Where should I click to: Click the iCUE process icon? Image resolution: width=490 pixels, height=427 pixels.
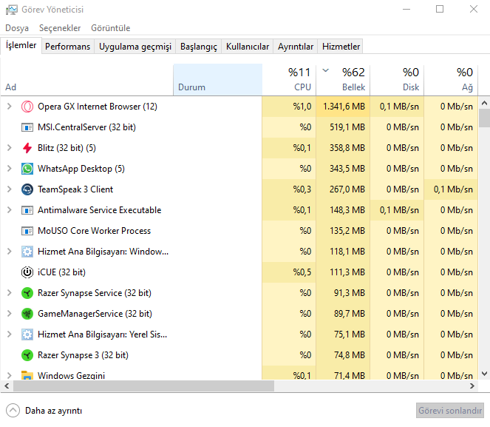27,272
